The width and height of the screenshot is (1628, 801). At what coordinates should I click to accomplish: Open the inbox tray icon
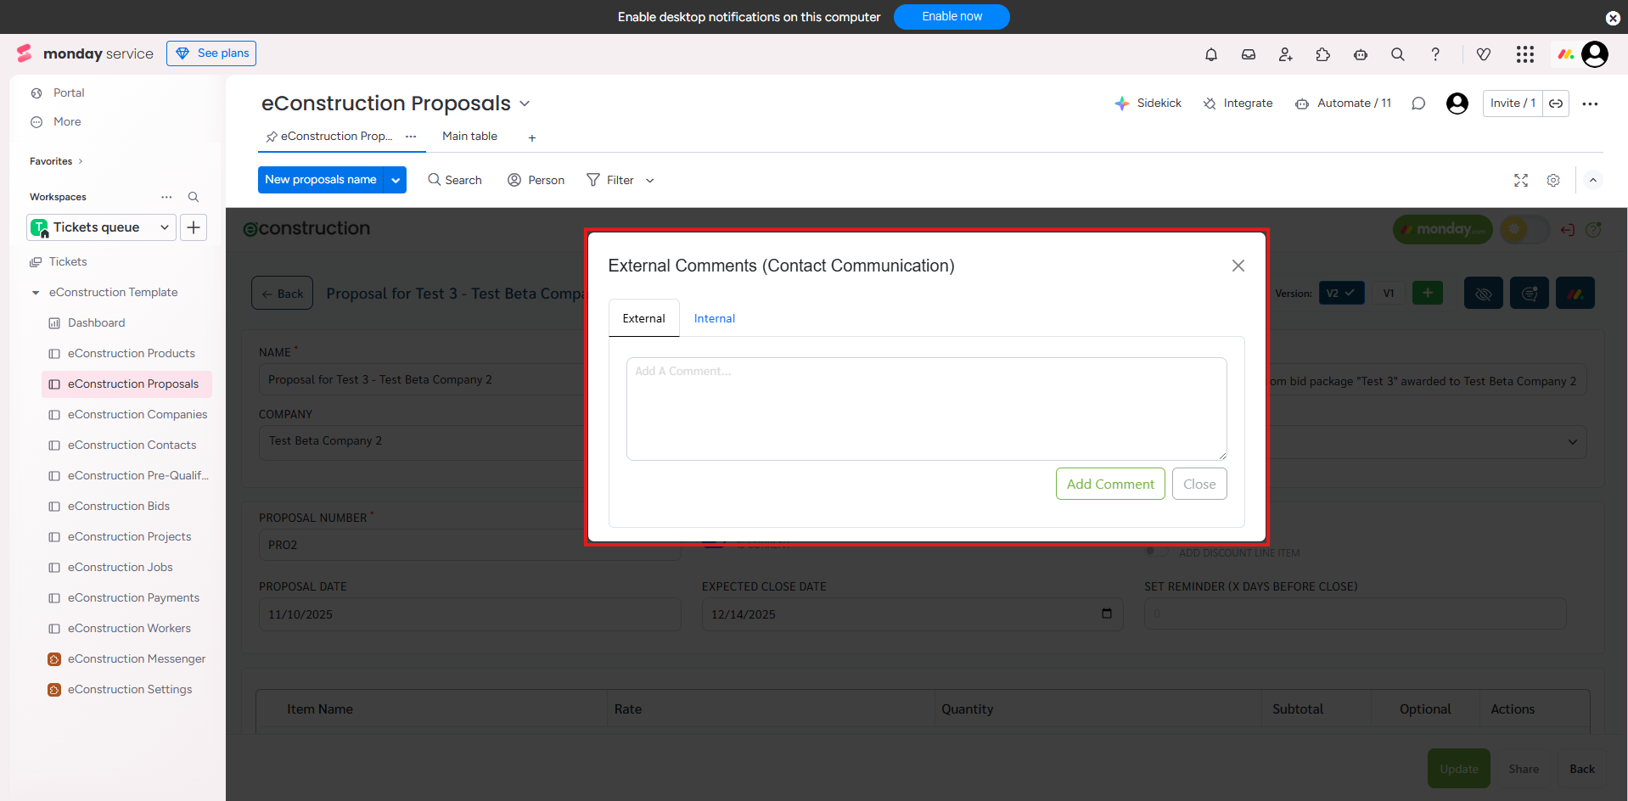1249,54
